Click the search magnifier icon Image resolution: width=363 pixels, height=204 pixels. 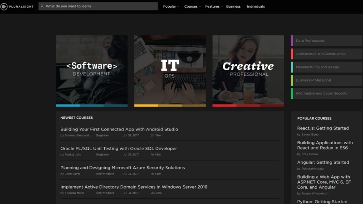[x=42, y=6]
